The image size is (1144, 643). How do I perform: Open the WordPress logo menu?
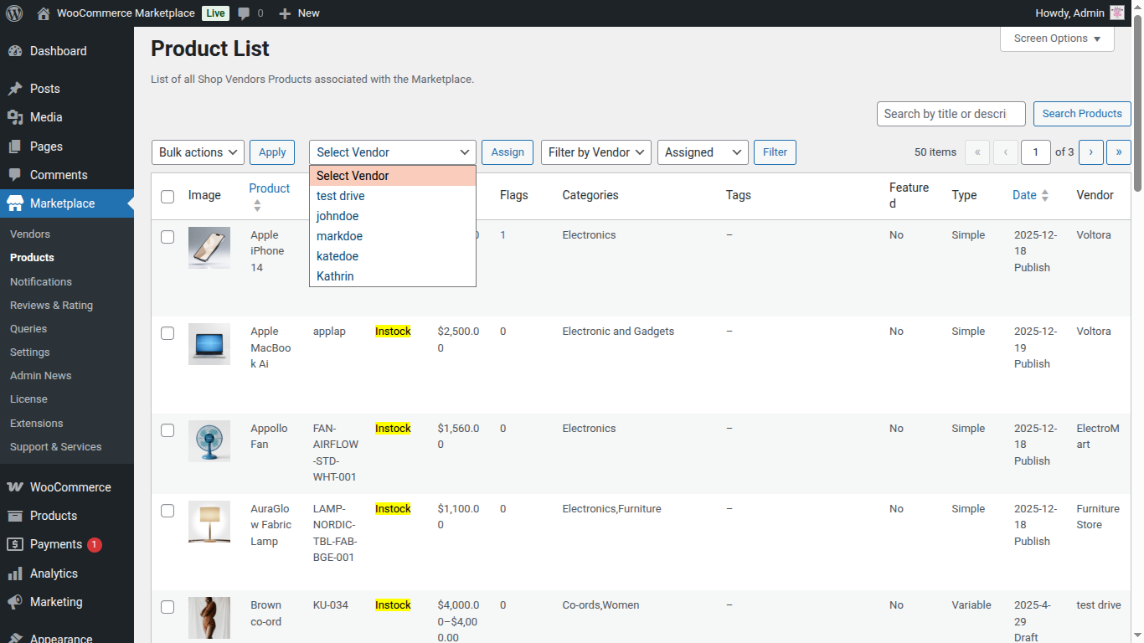pos(13,13)
